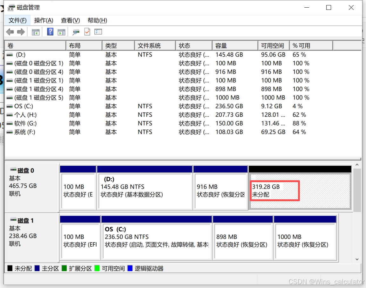Select the 磁盘 0 磁盘分区 1 row

(183, 63)
